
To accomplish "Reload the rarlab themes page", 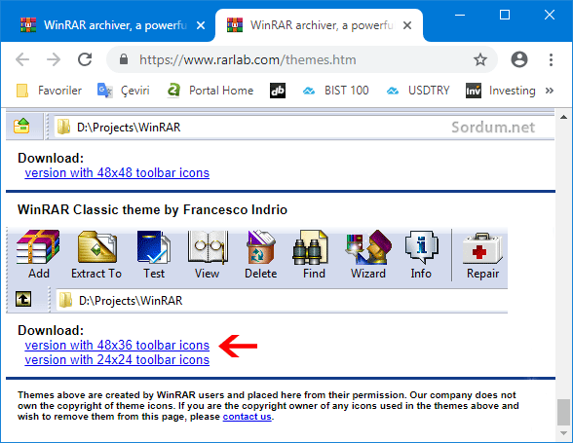I will coord(85,59).
